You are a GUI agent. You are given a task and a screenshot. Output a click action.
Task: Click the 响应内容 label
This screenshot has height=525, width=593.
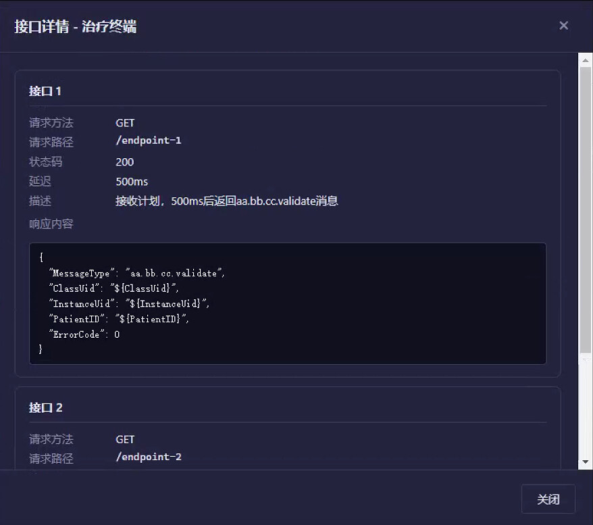[x=51, y=224]
